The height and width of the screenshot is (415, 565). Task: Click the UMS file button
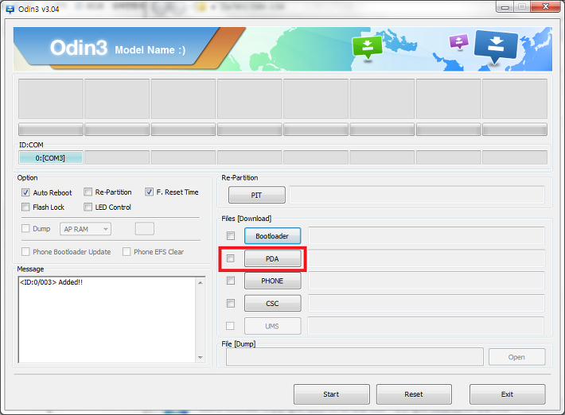pyautogui.click(x=272, y=326)
